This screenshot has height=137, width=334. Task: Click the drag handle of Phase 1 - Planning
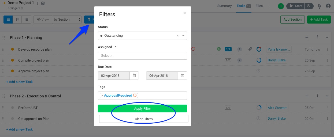tap(3, 37)
